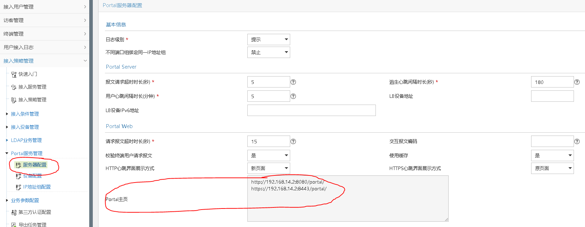Click the 快速入门 icon in sidebar

[14, 74]
